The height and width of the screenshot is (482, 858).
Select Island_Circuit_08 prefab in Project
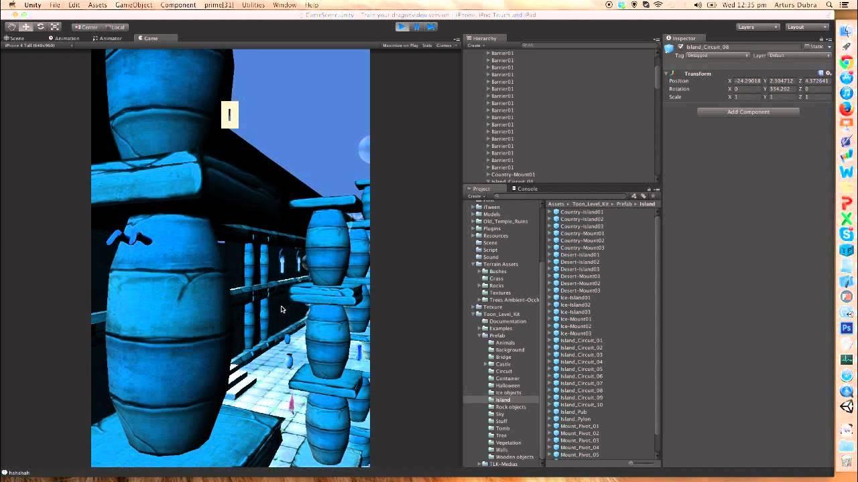tap(581, 390)
